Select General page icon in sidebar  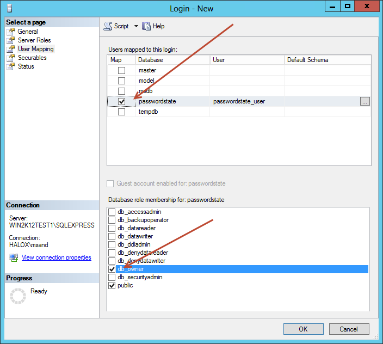coord(11,32)
